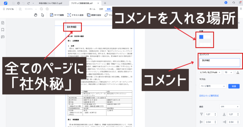
Task: Click the font color icon
Action: pos(238,72)
